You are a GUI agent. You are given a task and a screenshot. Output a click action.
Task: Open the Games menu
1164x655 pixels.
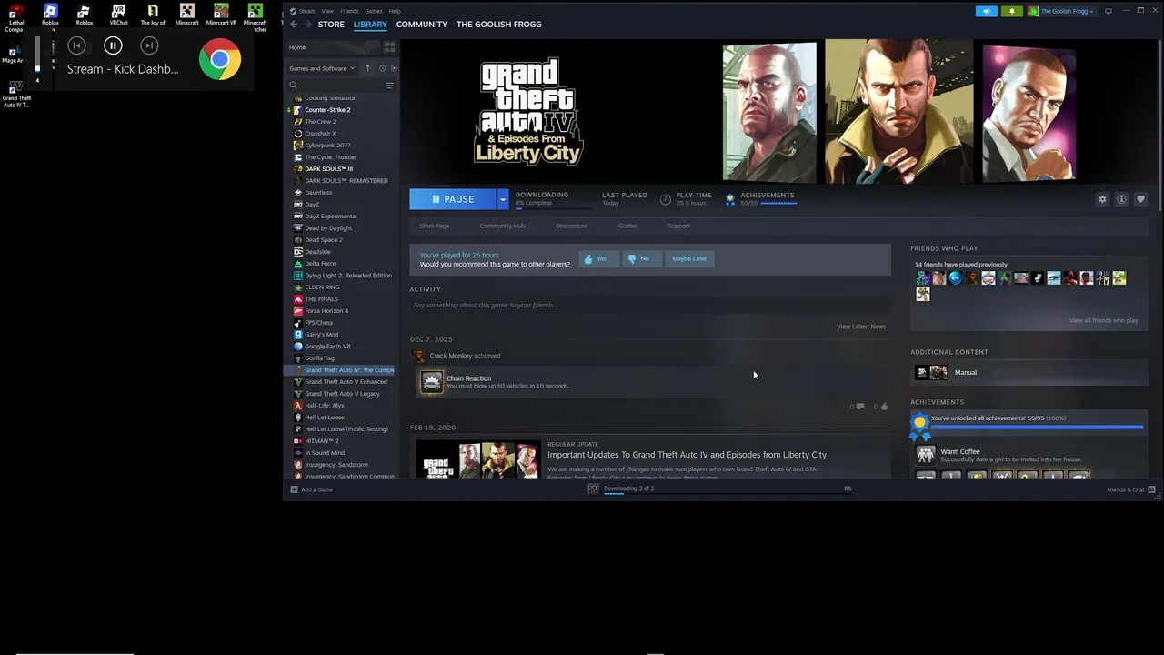[x=374, y=11]
